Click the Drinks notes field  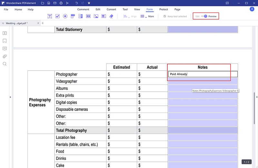coord(203,158)
